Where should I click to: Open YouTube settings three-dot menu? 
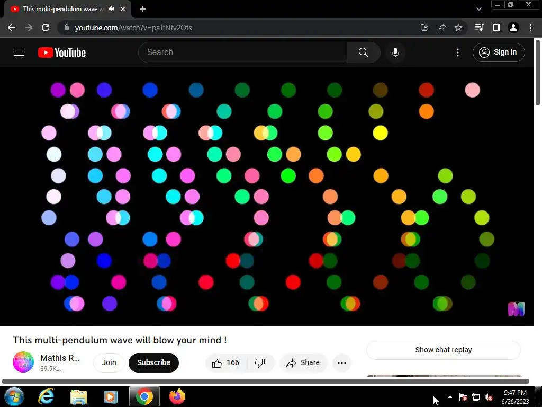coord(458,52)
